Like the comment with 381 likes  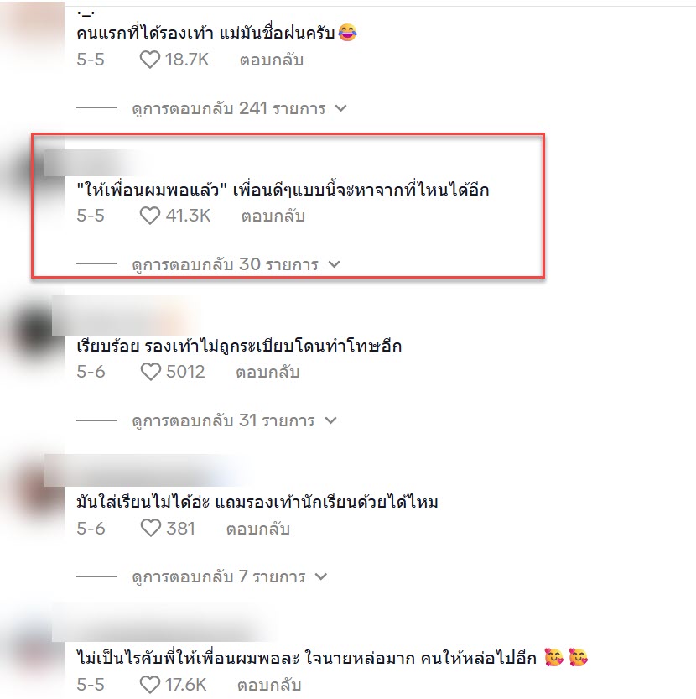click(151, 529)
